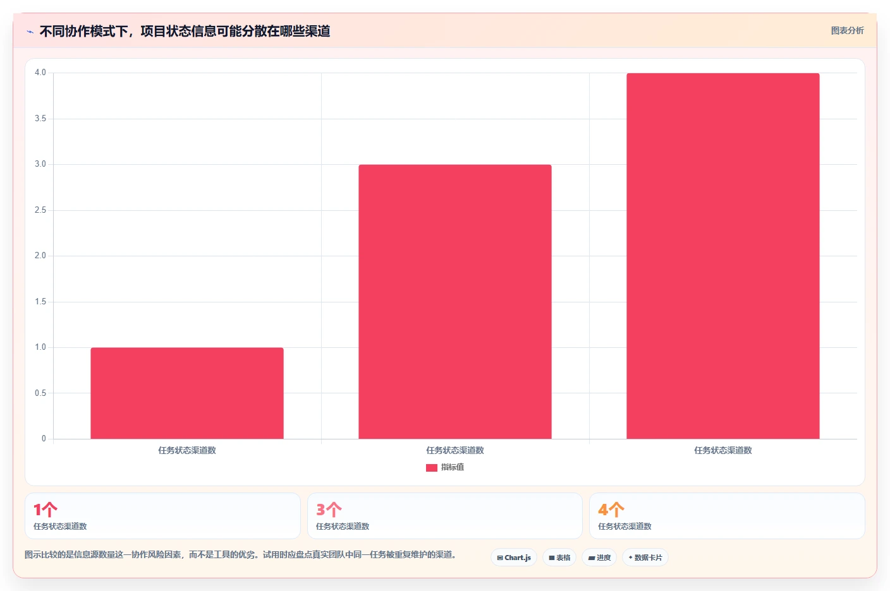The image size is (890, 591).
Task: Click the 任务状态渠道数 label under the 1.0 bar
Action: point(187,450)
